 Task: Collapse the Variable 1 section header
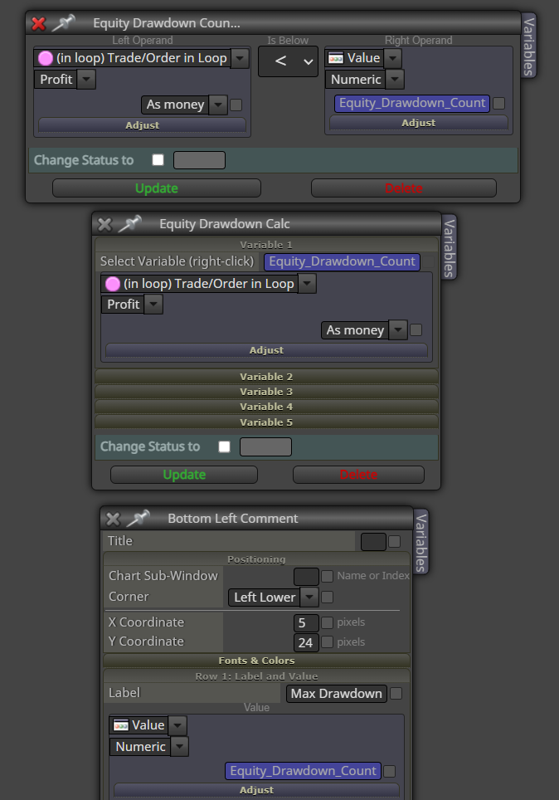[x=266, y=245]
